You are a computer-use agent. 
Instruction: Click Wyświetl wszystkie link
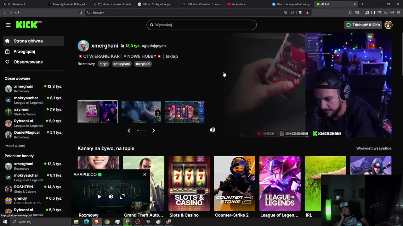click(x=374, y=148)
